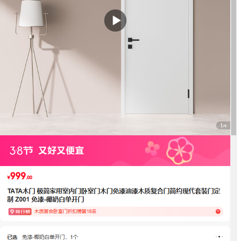Image resolution: width=237 pixels, height=241 pixels.
Task: Click the 免漆-椰奶白单开门, 1个 selected option
Action: [50, 237]
